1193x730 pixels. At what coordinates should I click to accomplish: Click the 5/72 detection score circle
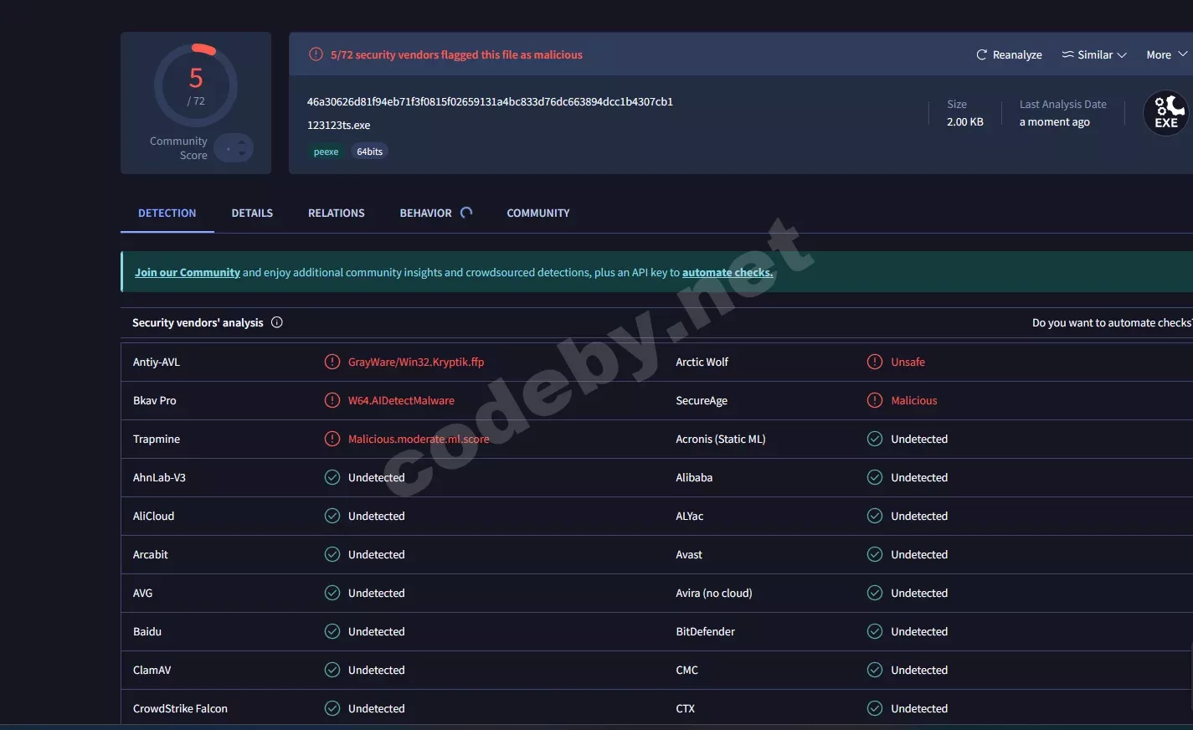tap(196, 85)
